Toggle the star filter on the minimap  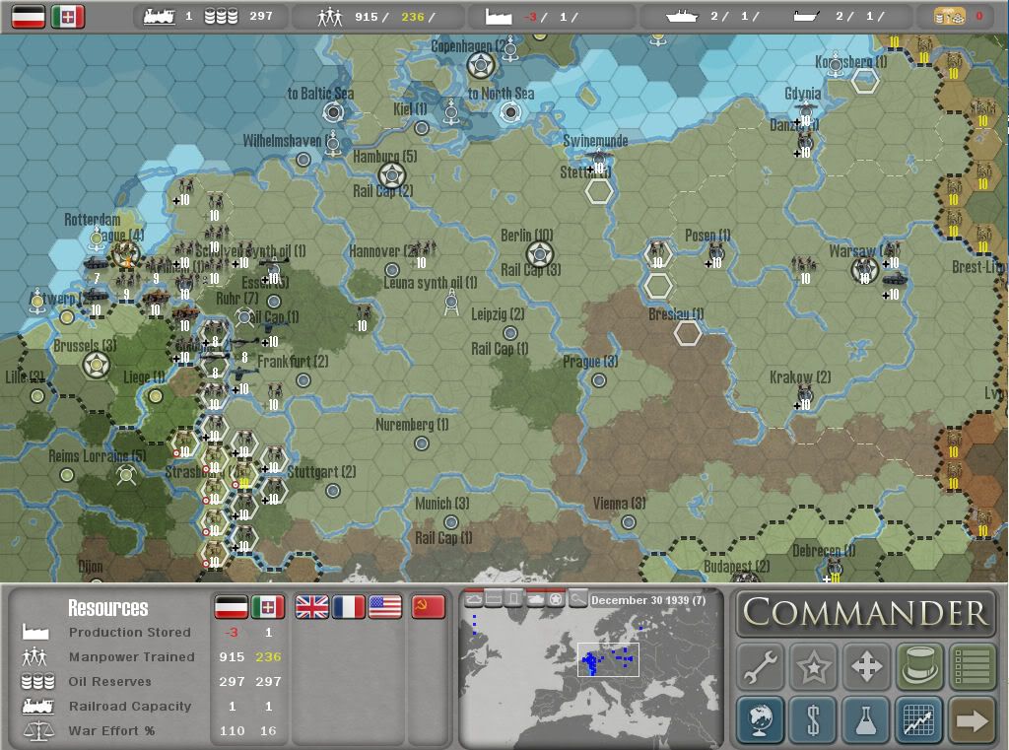[x=556, y=598]
